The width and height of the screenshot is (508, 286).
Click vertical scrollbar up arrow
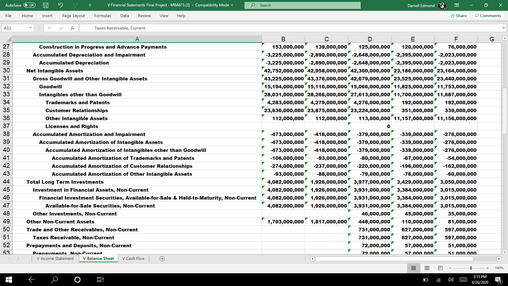(505, 38)
